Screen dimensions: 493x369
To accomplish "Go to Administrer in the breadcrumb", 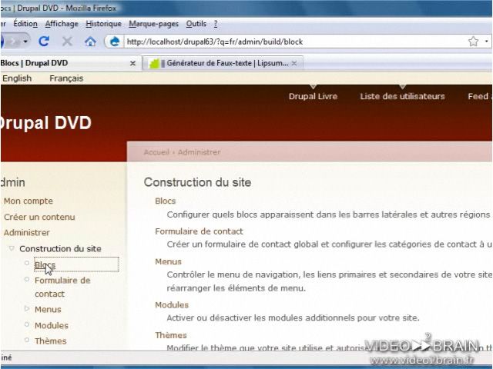I will coord(199,152).
